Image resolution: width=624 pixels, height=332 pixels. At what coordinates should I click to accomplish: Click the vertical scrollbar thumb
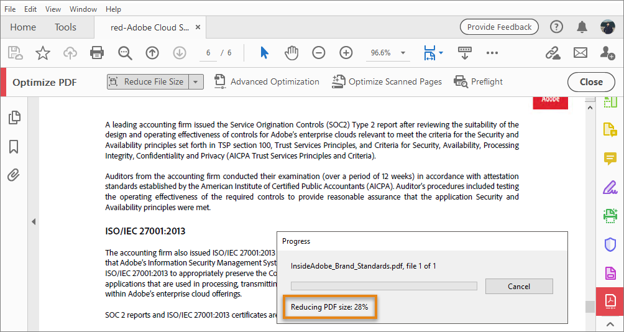click(x=590, y=307)
